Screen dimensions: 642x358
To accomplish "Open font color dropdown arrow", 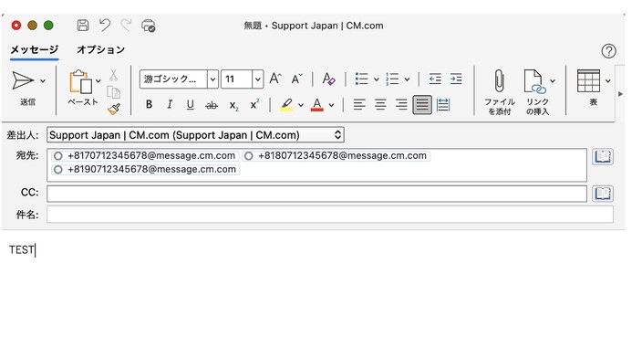I will pos(331,105).
